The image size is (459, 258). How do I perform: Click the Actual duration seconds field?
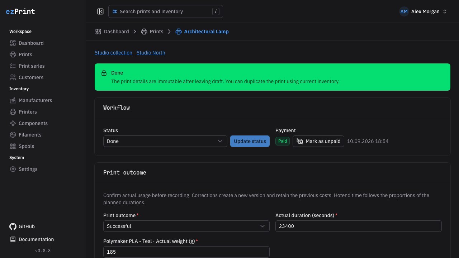pos(359,226)
